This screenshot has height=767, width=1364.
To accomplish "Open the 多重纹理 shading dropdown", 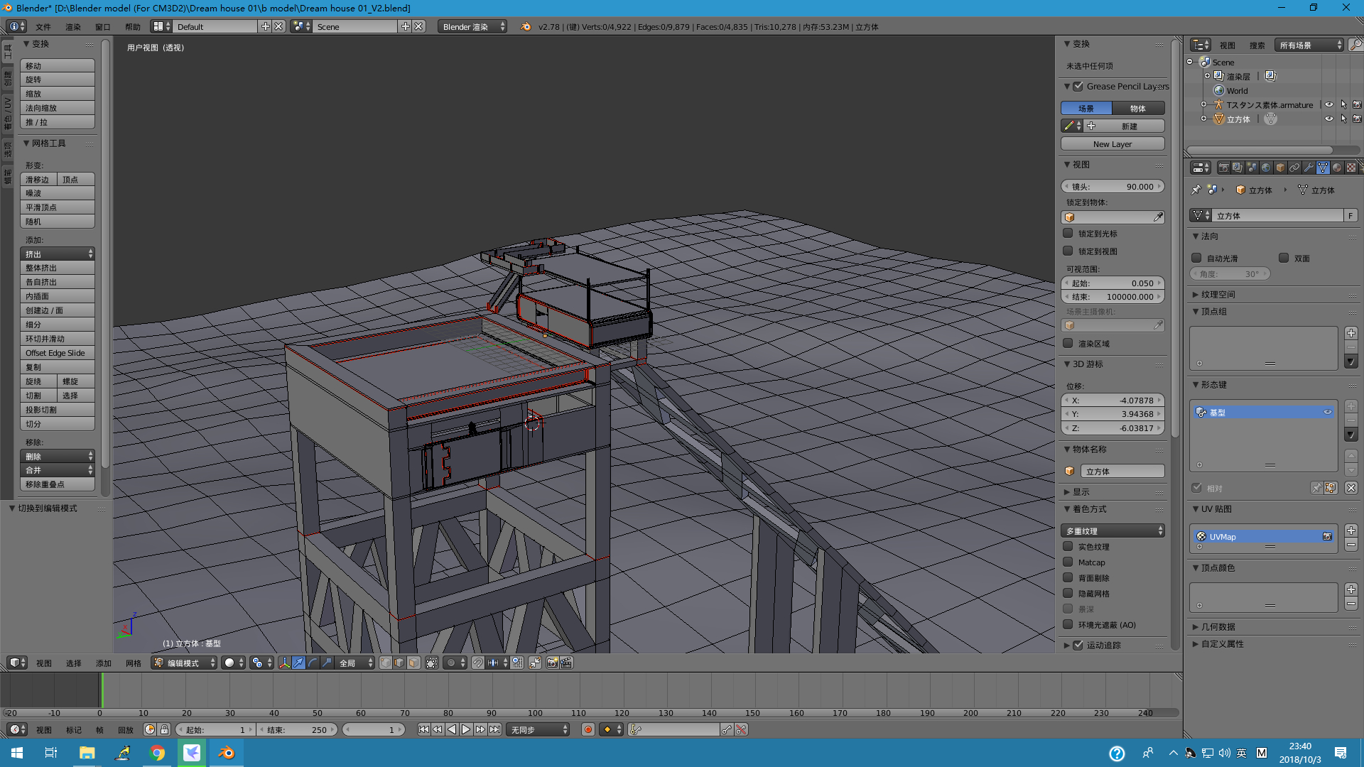I will [x=1113, y=531].
